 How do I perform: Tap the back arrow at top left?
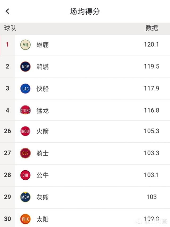point(7,11)
